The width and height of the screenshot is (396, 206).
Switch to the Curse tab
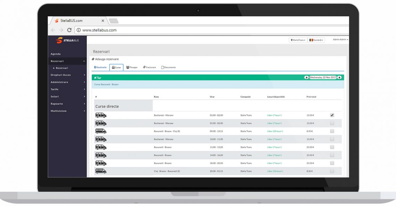pos(116,67)
